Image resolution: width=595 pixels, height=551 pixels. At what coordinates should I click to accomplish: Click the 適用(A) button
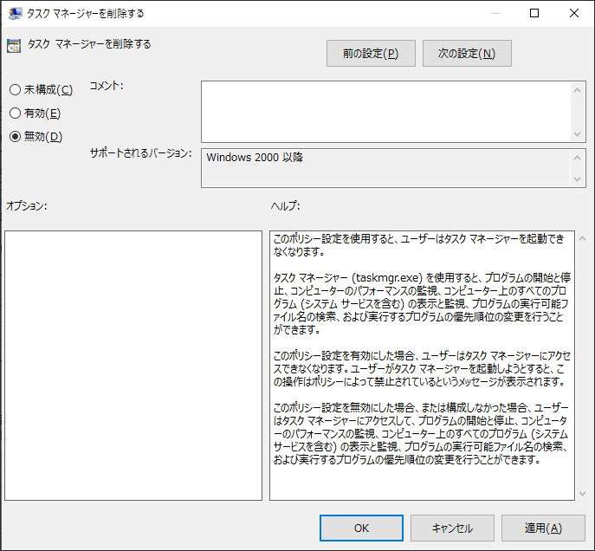(x=543, y=528)
